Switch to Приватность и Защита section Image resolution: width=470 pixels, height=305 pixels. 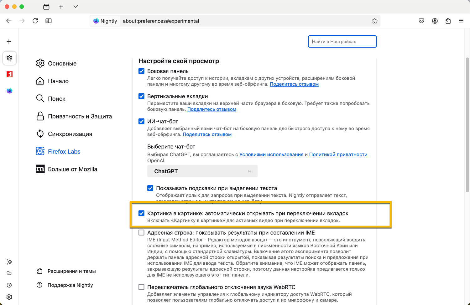click(80, 116)
